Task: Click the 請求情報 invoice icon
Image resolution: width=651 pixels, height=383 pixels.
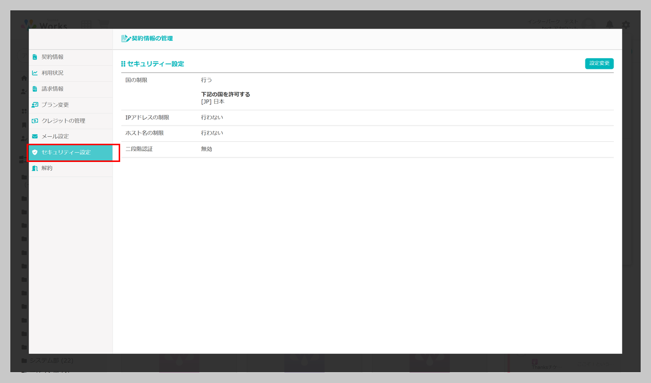Action: pos(35,89)
